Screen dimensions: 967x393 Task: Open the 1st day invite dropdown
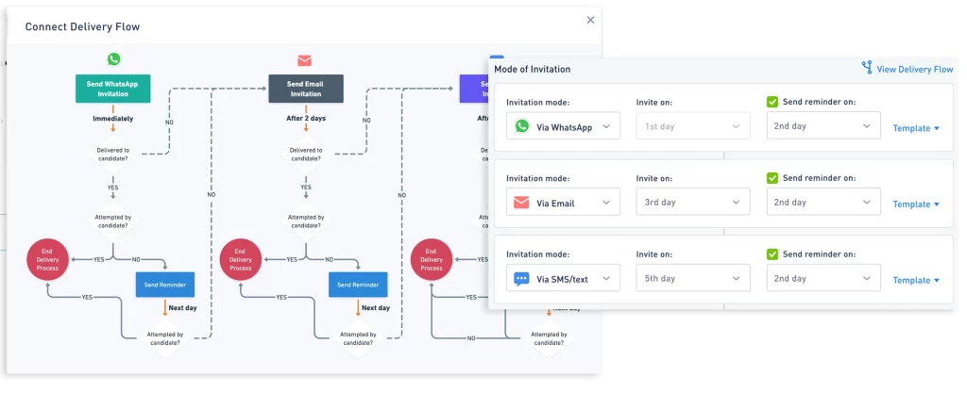point(693,126)
